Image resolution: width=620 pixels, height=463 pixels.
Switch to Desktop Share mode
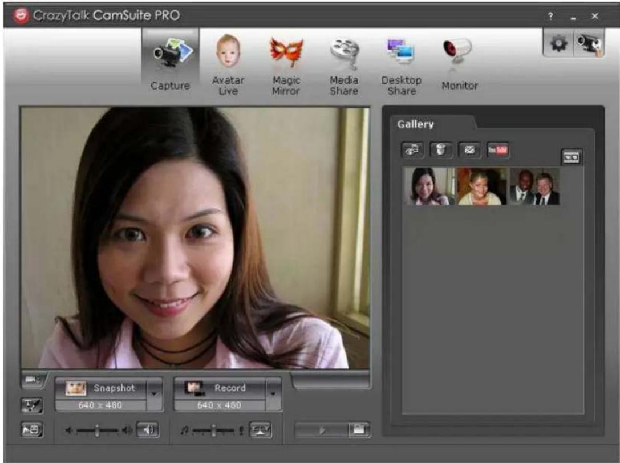[402, 66]
